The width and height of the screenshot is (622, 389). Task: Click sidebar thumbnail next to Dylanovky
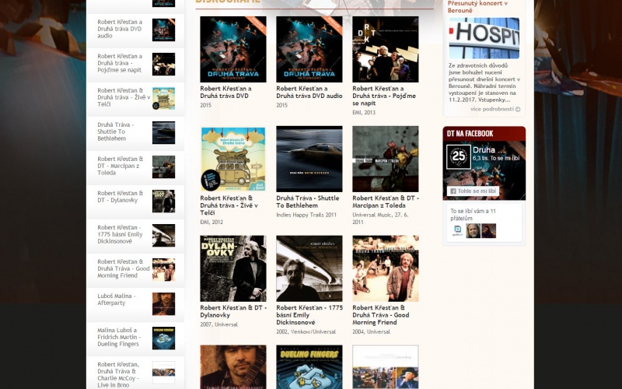pyautogui.click(x=163, y=201)
